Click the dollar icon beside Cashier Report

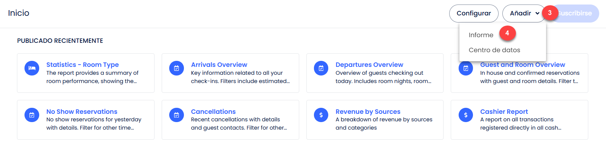point(466,115)
